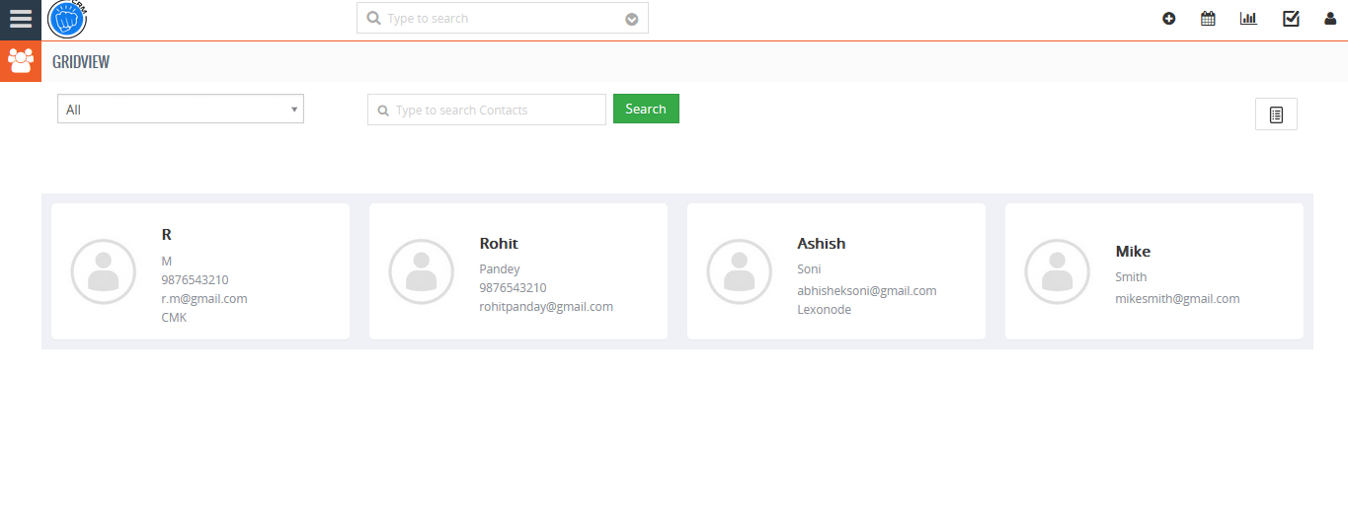Click avatar of contact Mike
1348x530 pixels.
(1058, 271)
